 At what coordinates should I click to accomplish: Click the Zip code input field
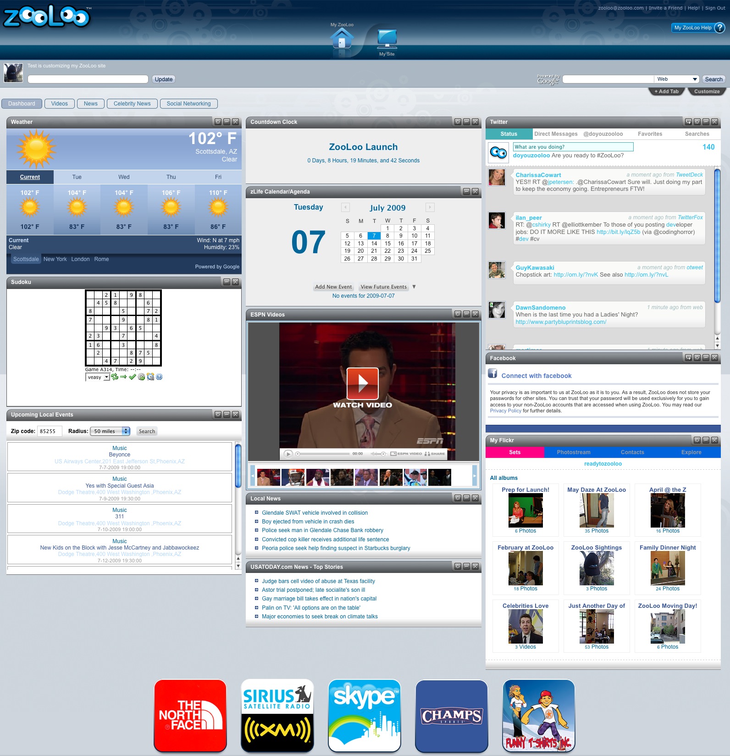(50, 431)
